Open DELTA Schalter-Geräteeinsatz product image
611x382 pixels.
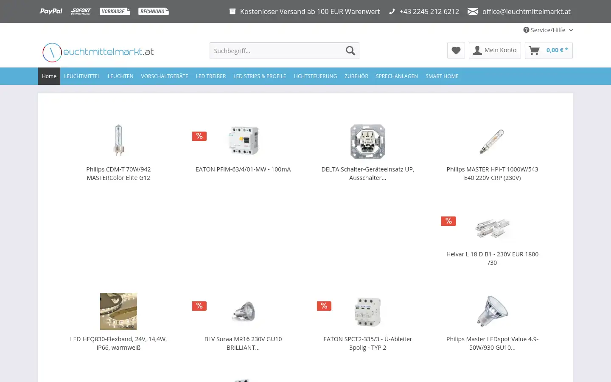368,141
